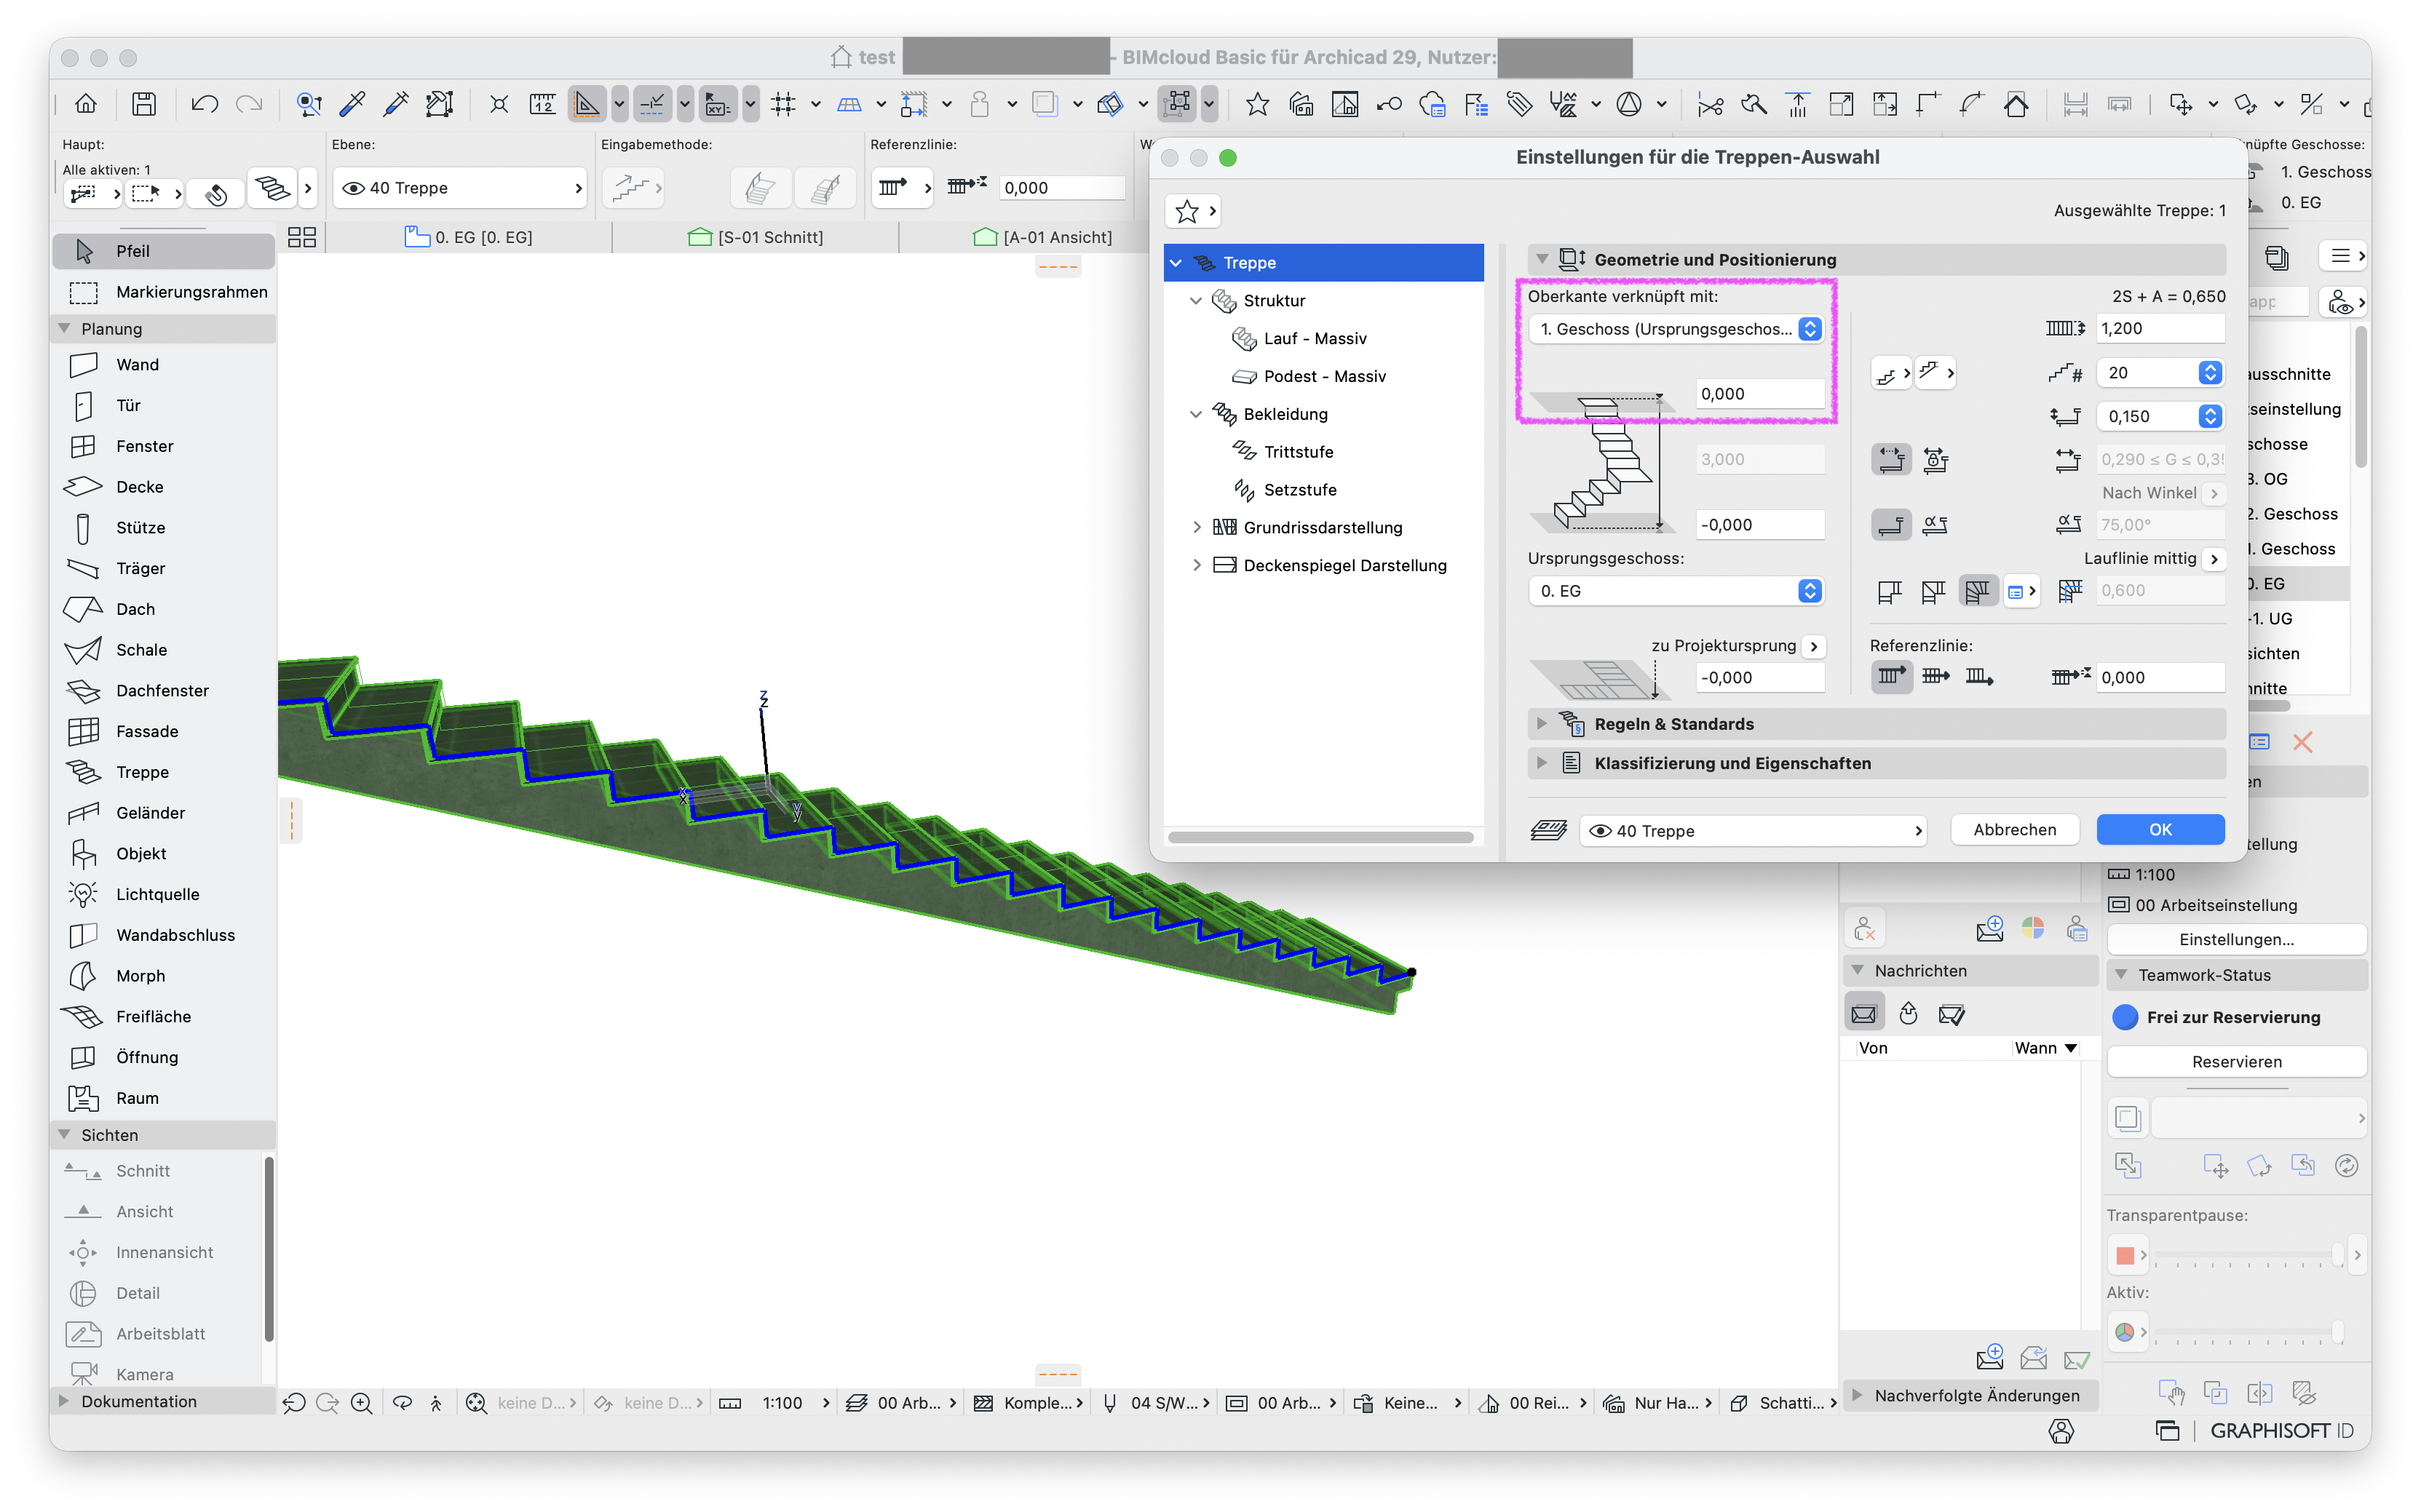Select the Tür tool

tap(163, 406)
